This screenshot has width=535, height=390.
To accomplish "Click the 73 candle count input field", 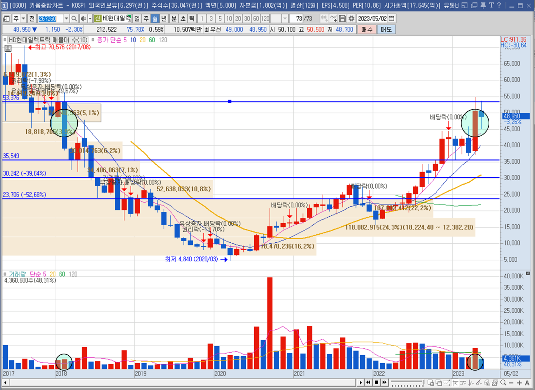I will (296, 19).
